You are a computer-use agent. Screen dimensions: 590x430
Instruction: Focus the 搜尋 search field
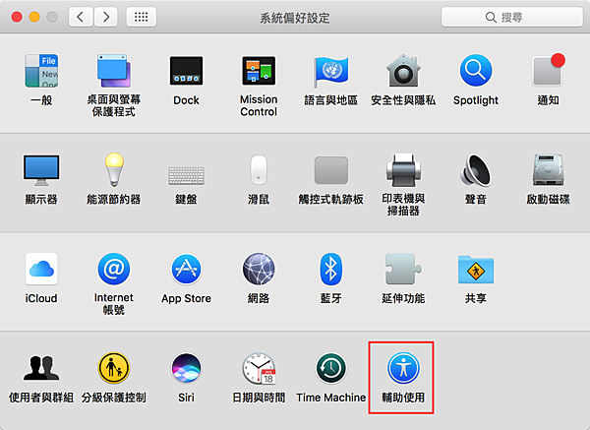pos(512,17)
